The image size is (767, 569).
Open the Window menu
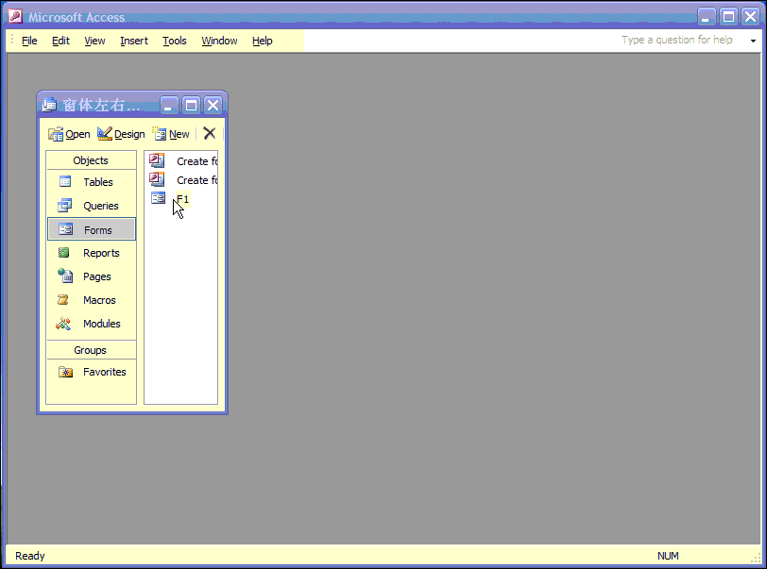(219, 41)
